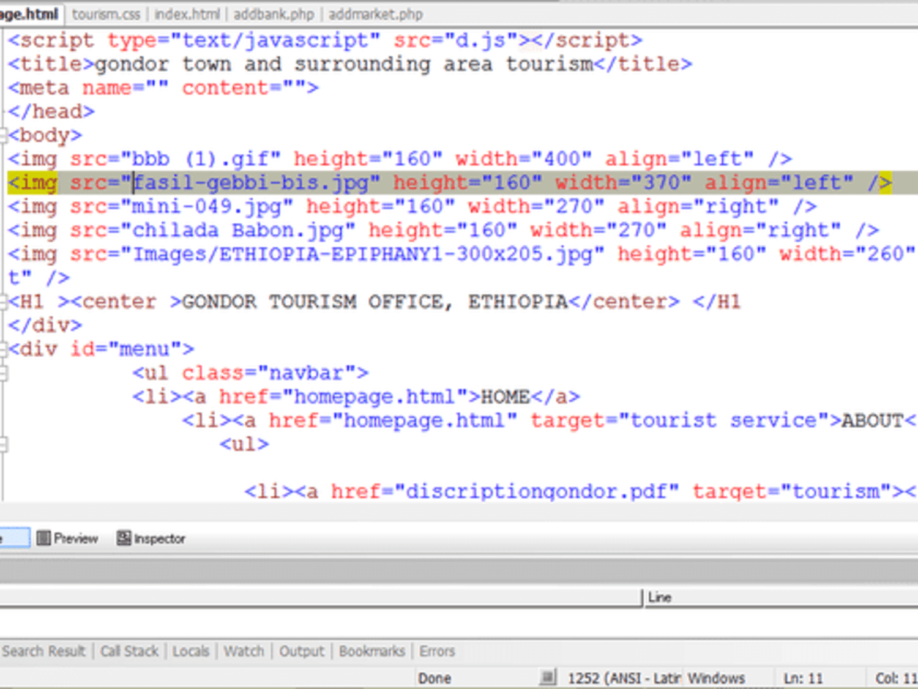Viewport: 918px width, 689px height.
Task: Click the bbb (1).gif source text
Action: [x=201, y=159]
